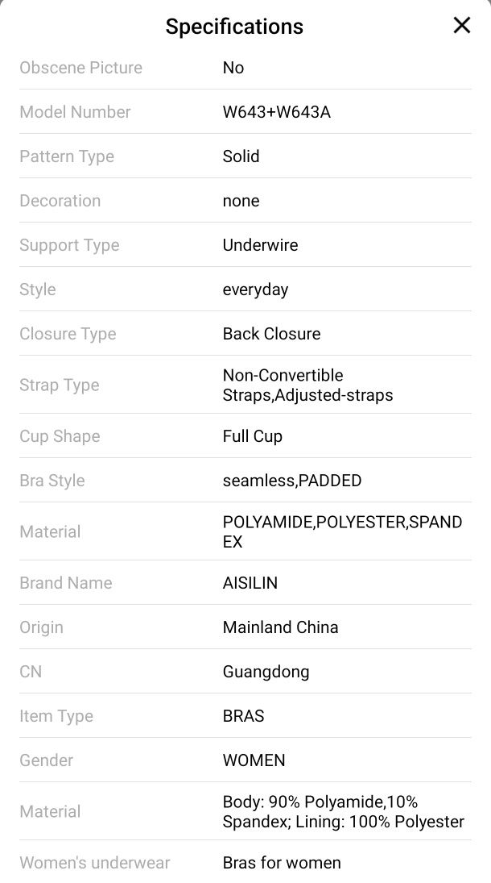The width and height of the screenshot is (491, 883).
Task: Click the Strap Type value text
Action: coord(307,385)
